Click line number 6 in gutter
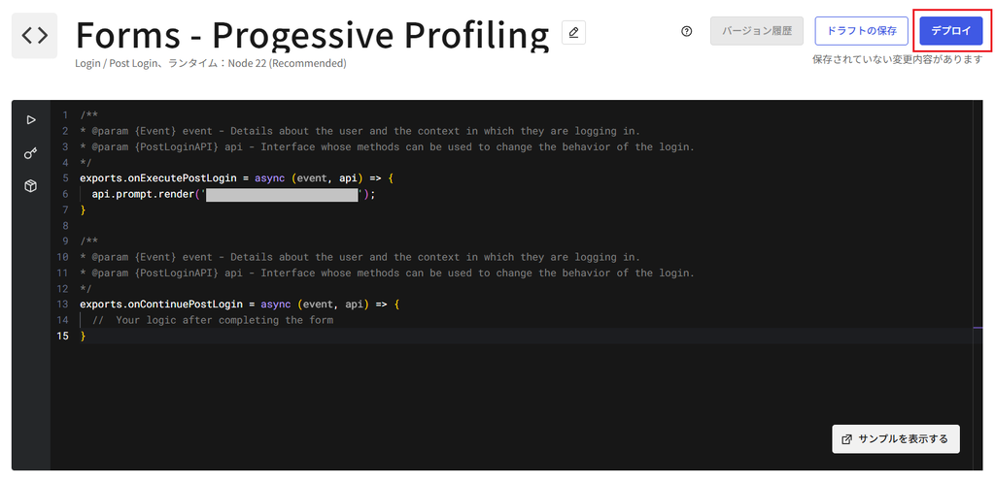 (65, 194)
